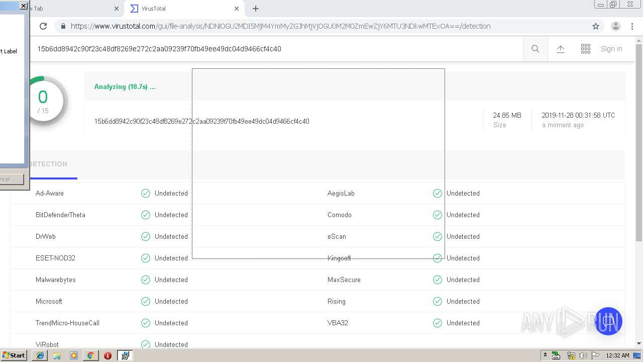Select the TrendMicro-HouseCall engine name
The height and width of the screenshot is (362, 643).
[x=67, y=323]
